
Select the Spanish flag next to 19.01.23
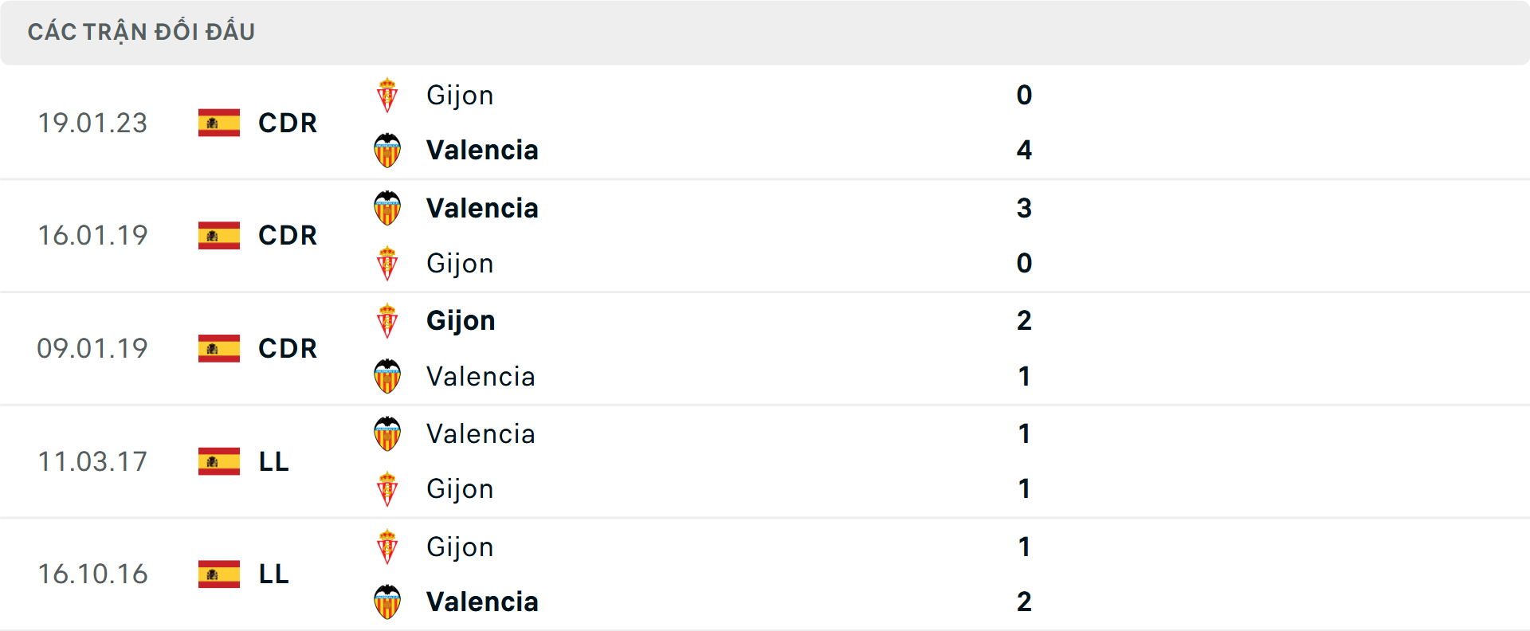click(218, 123)
